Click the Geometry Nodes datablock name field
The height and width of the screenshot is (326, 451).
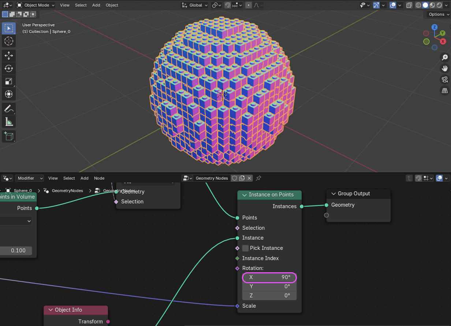[x=212, y=178]
